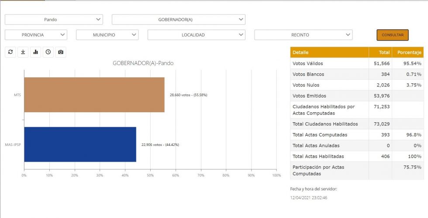This screenshot has height=218, width=428.
Task: Select the Votos Nulos row label
Action: point(306,85)
